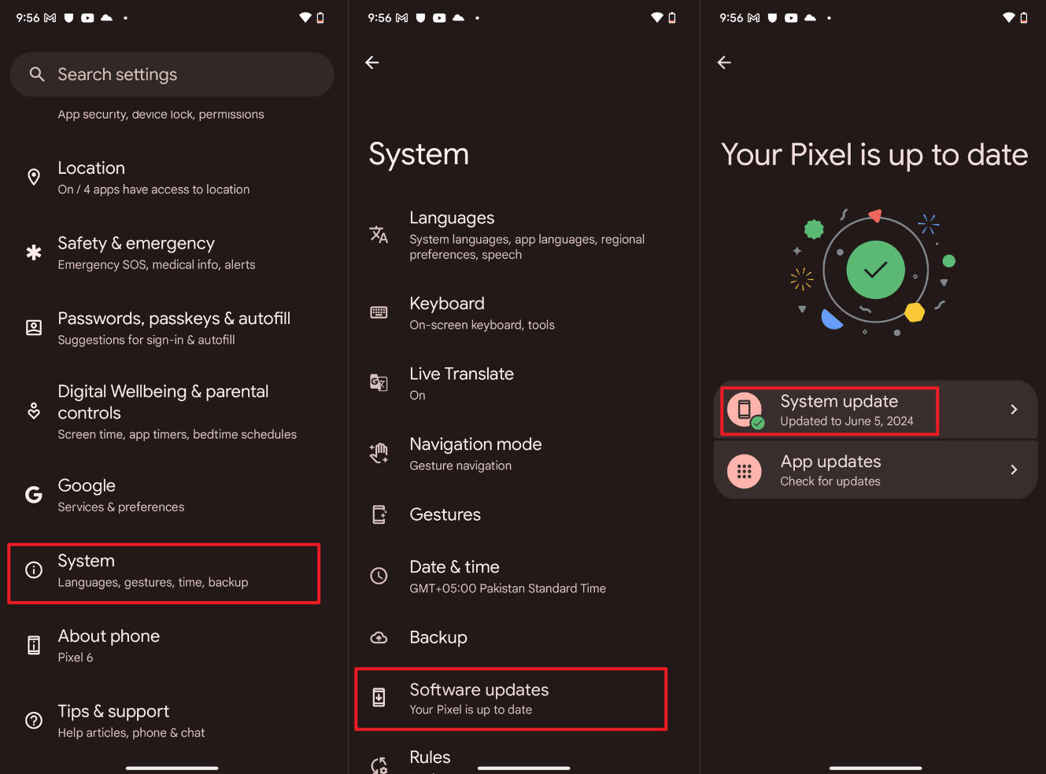
Task: Tap the green checkmark status illustration
Action: coord(875,270)
